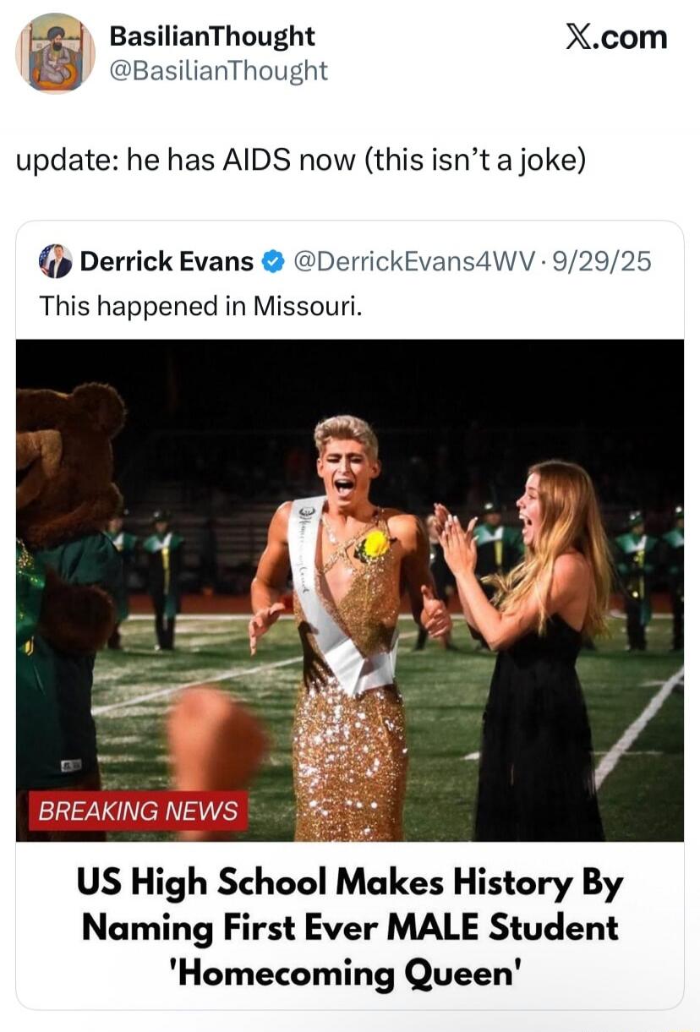This screenshot has width=700, height=1032.
Task: Click the yellow flower corsage in photo
Action: tap(374, 543)
